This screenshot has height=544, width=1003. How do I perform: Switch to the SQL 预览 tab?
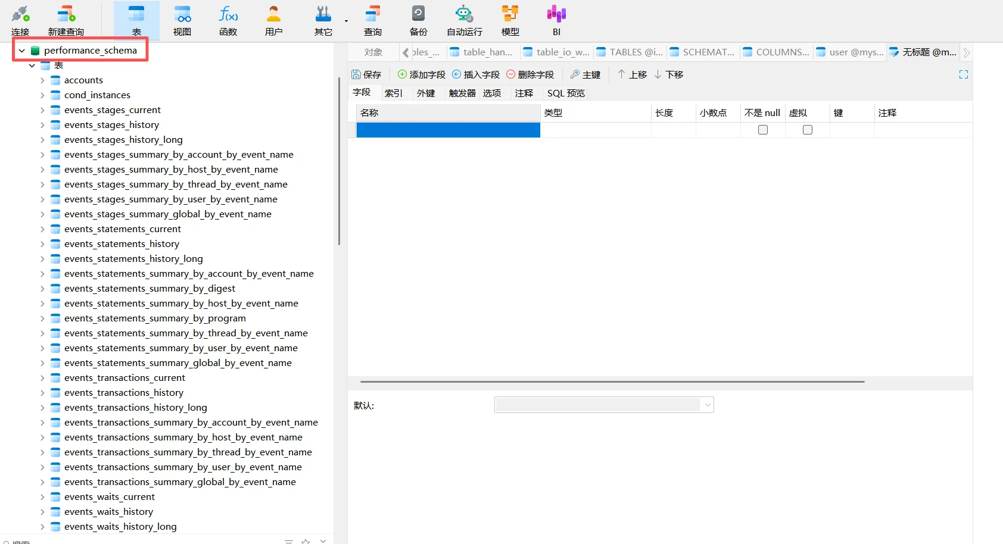click(566, 93)
